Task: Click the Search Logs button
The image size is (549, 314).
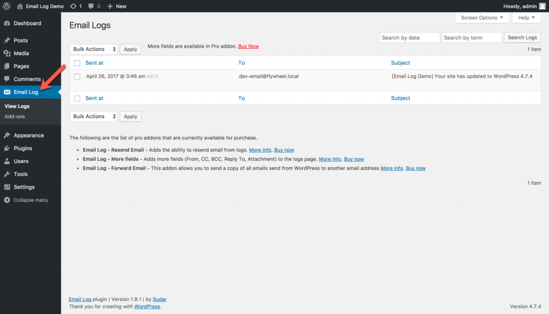Action: pos(522,37)
